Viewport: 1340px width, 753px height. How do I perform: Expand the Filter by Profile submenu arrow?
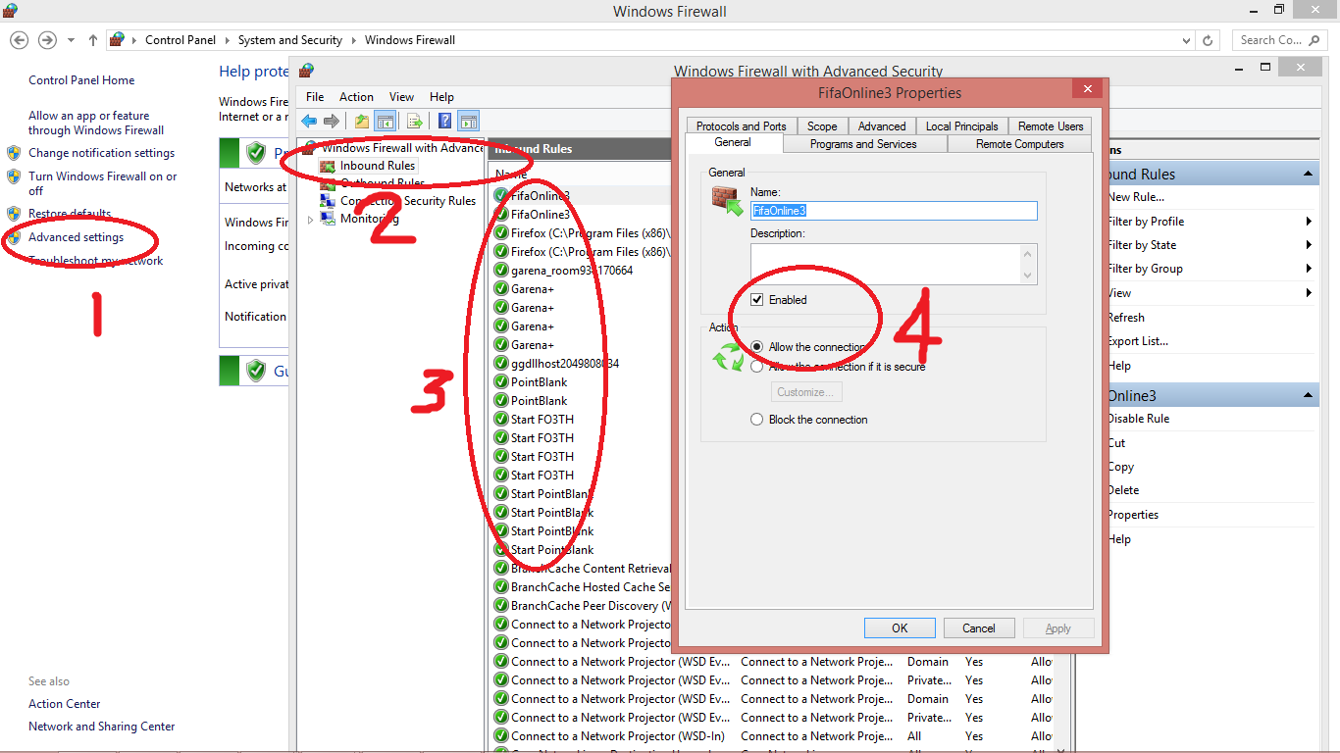[x=1310, y=222]
